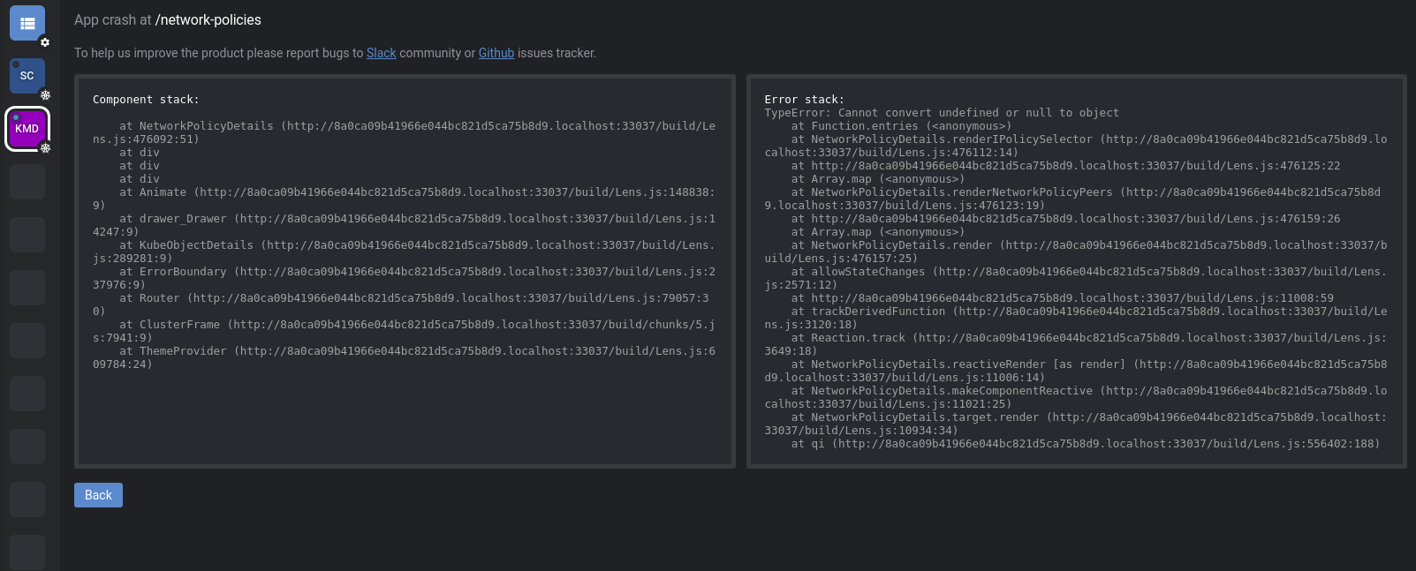Screen dimensions: 1416x571
Task: Click the "at allowStateChanges" error line
Action: point(1076,278)
